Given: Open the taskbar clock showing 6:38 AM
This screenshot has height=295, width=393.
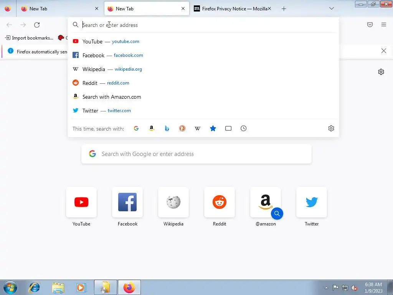Looking at the screenshot, I should (x=373, y=288).
